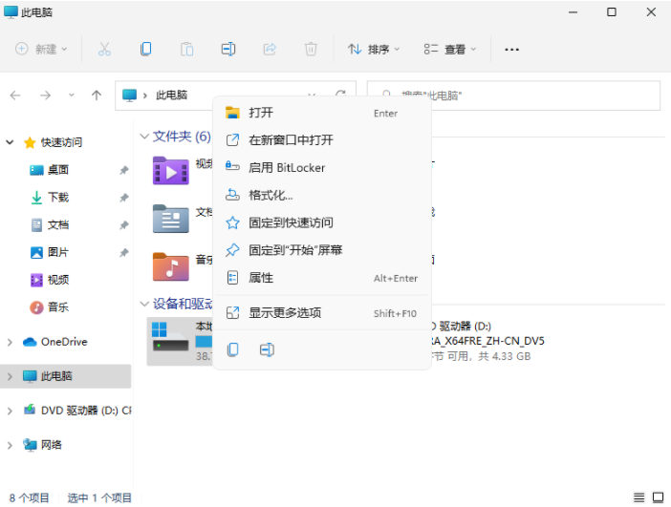Select 格式化... from the context menu
Image resolution: width=671 pixels, height=507 pixels.
click(x=271, y=195)
